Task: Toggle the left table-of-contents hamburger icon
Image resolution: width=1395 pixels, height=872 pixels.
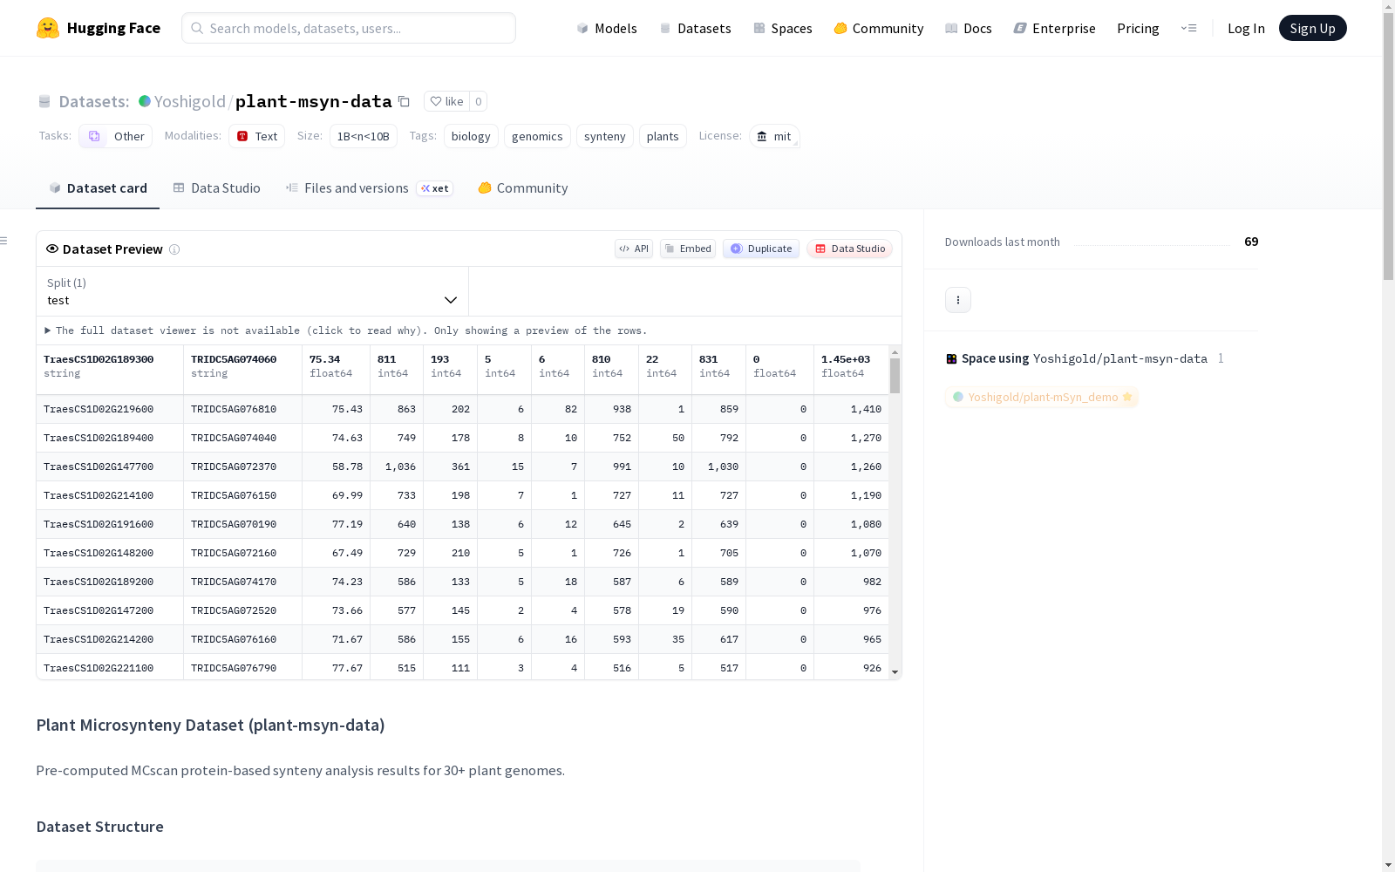Action: [x=4, y=241]
